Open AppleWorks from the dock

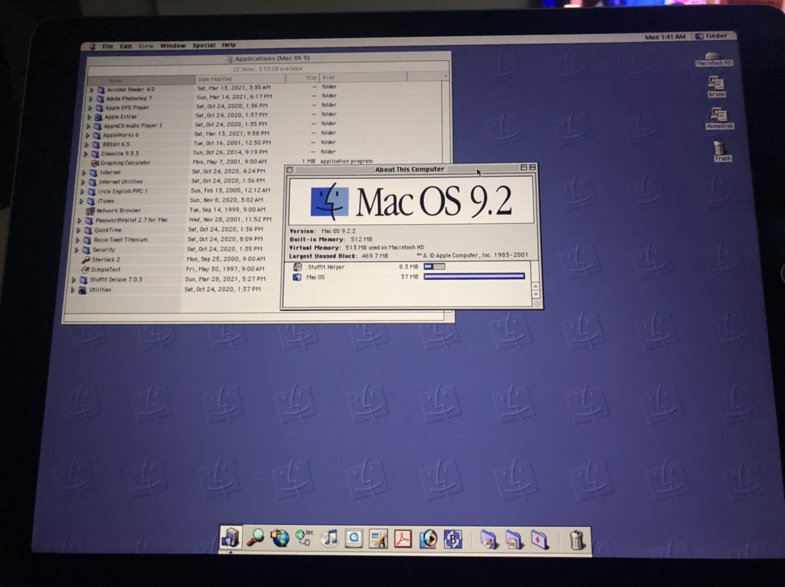[378, 539]
